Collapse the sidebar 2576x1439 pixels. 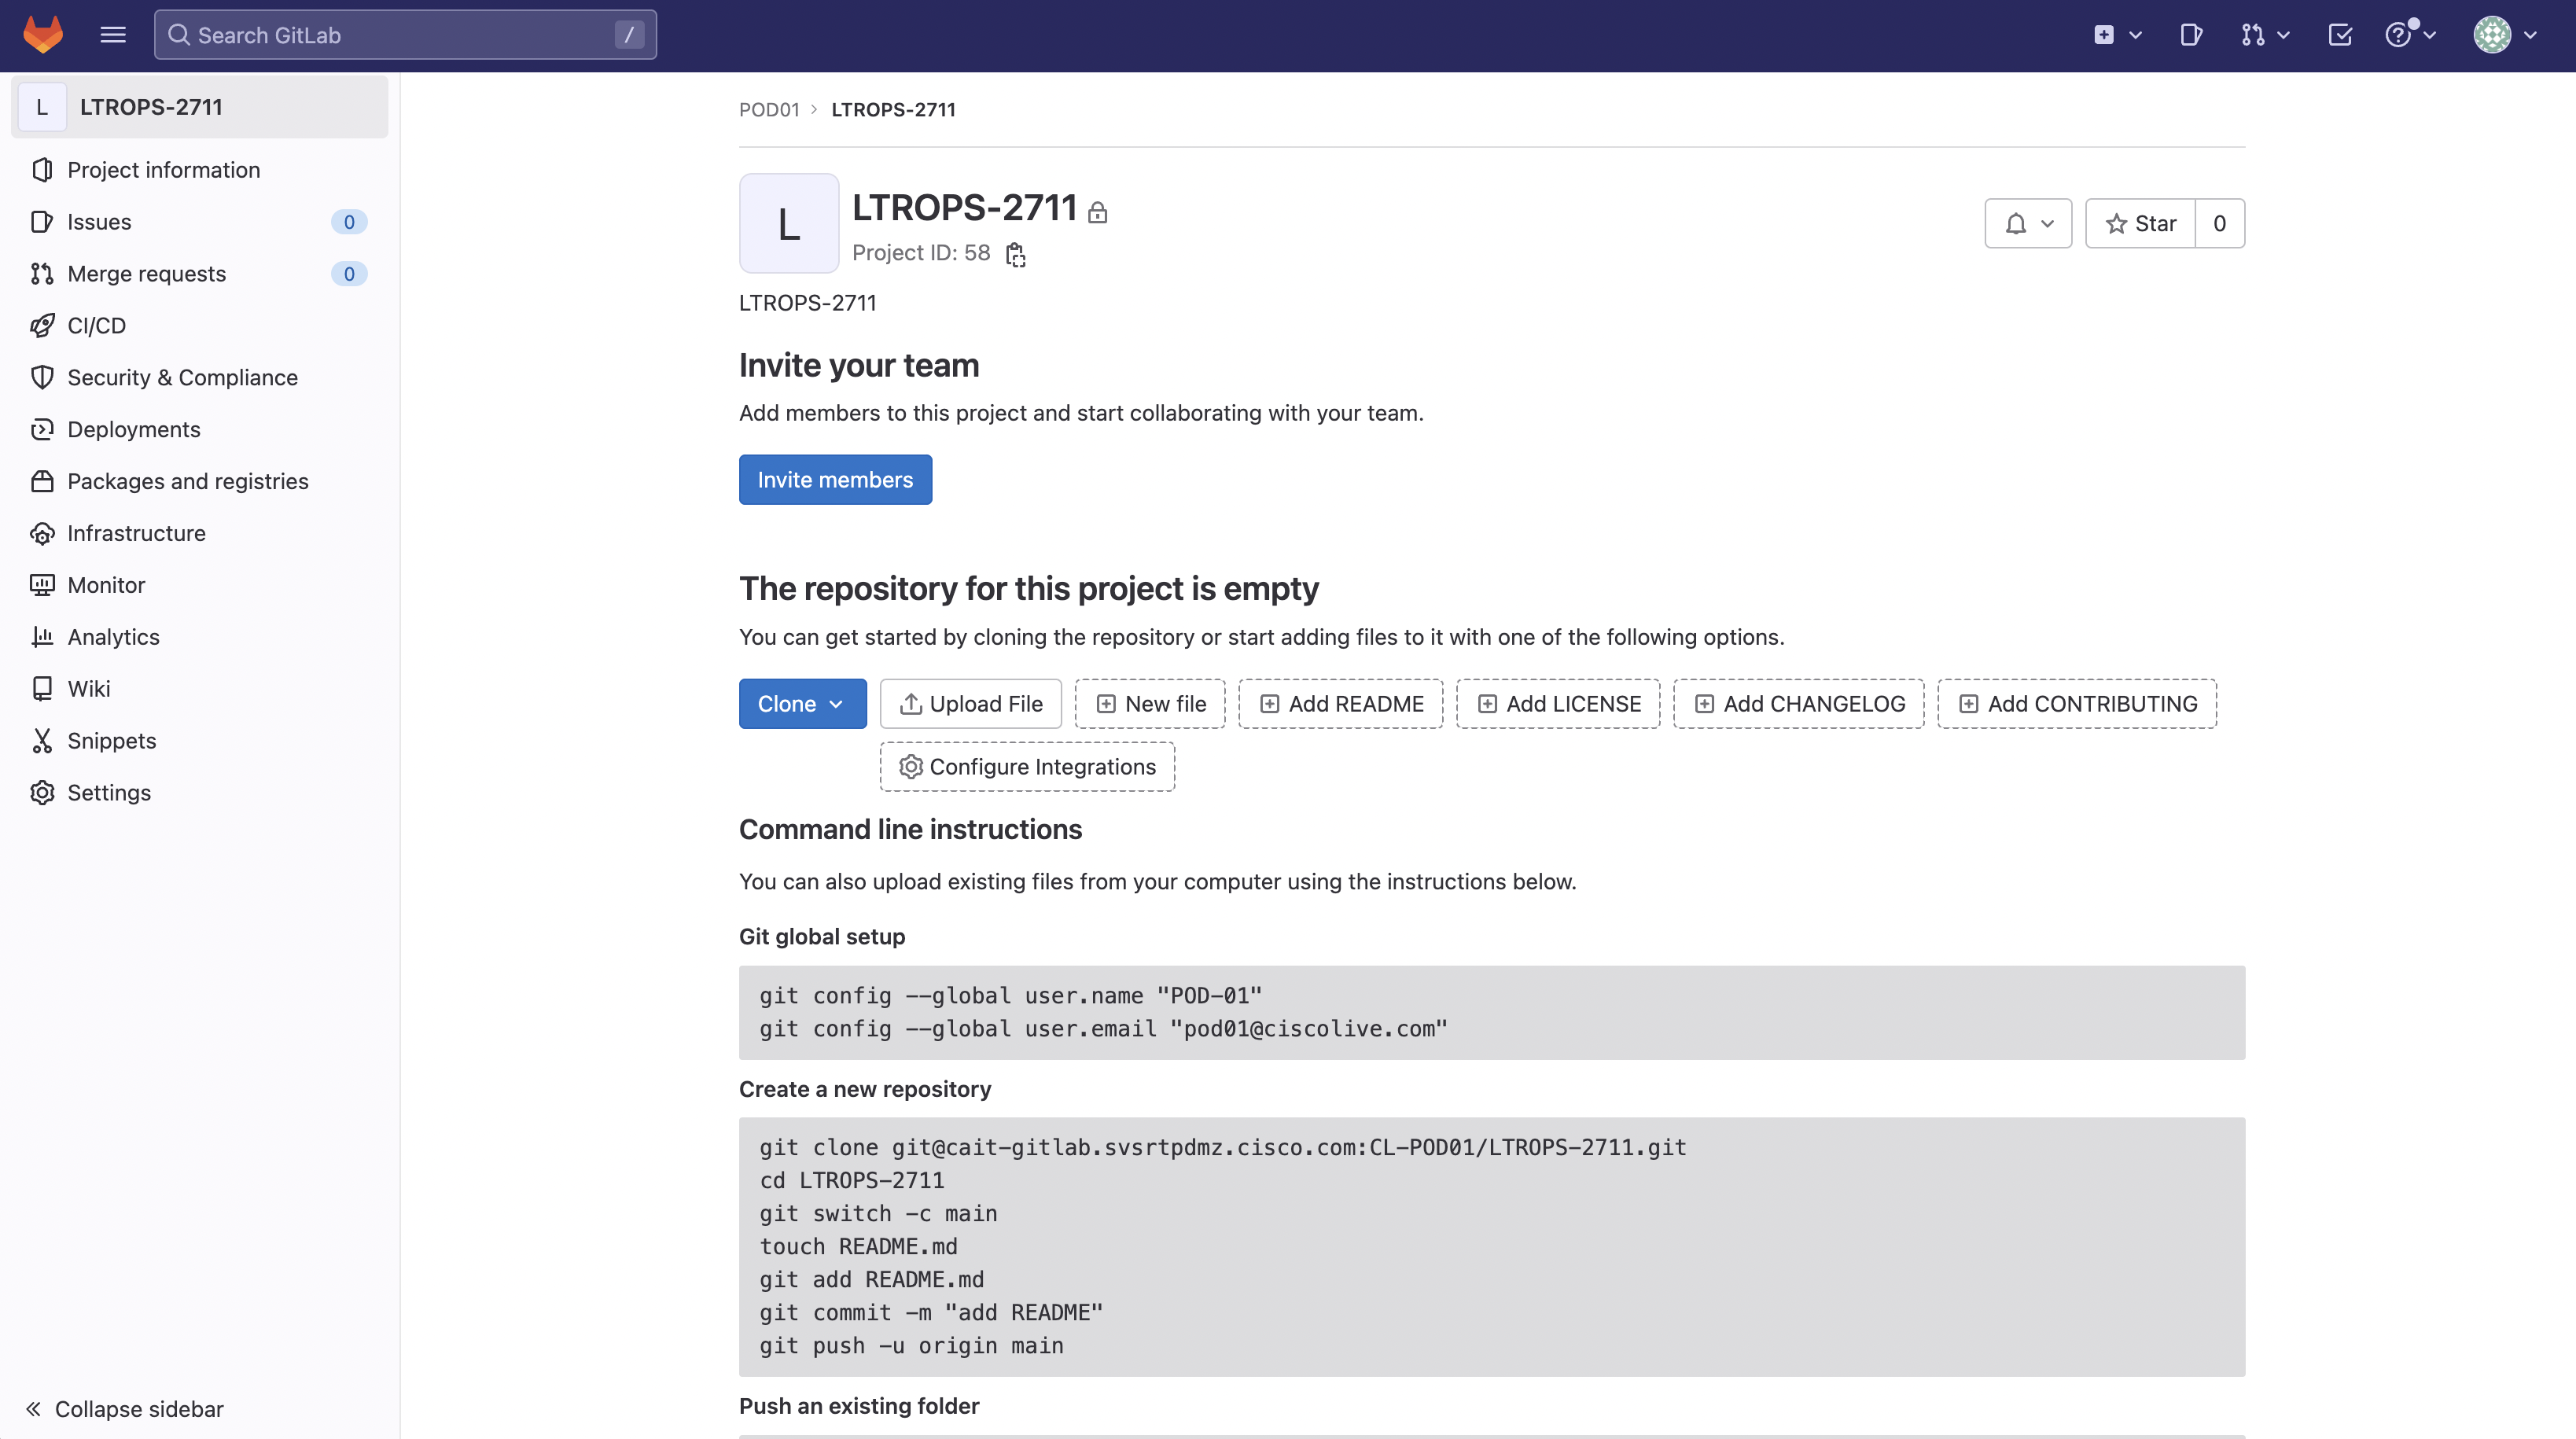tap(125, 1409)
